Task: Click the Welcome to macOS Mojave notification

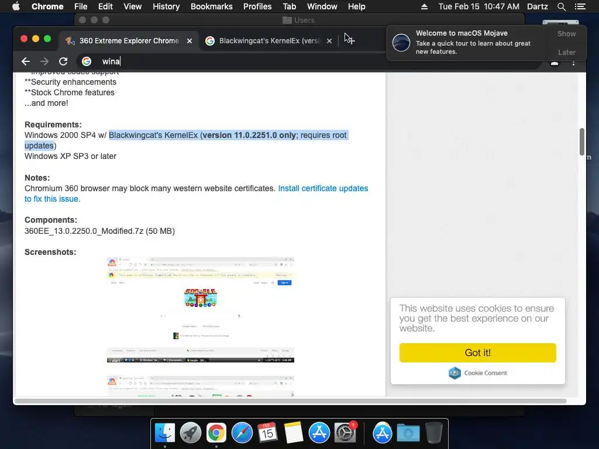Action: [x=467, y=42]
